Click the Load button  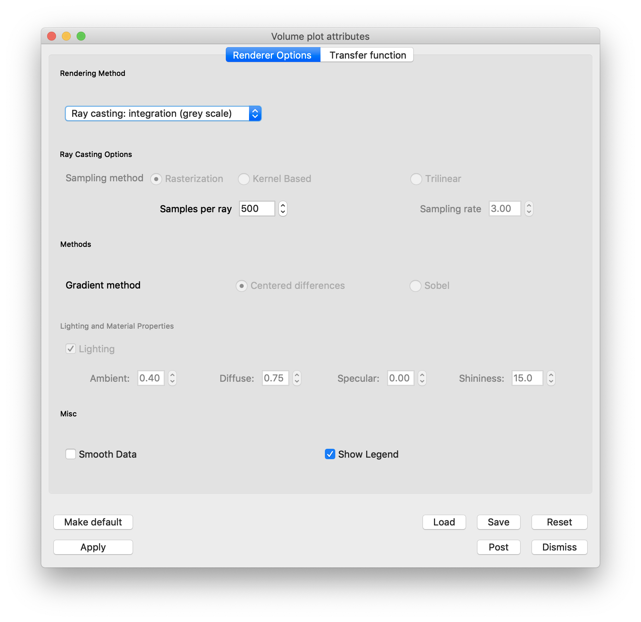[444, 522]
